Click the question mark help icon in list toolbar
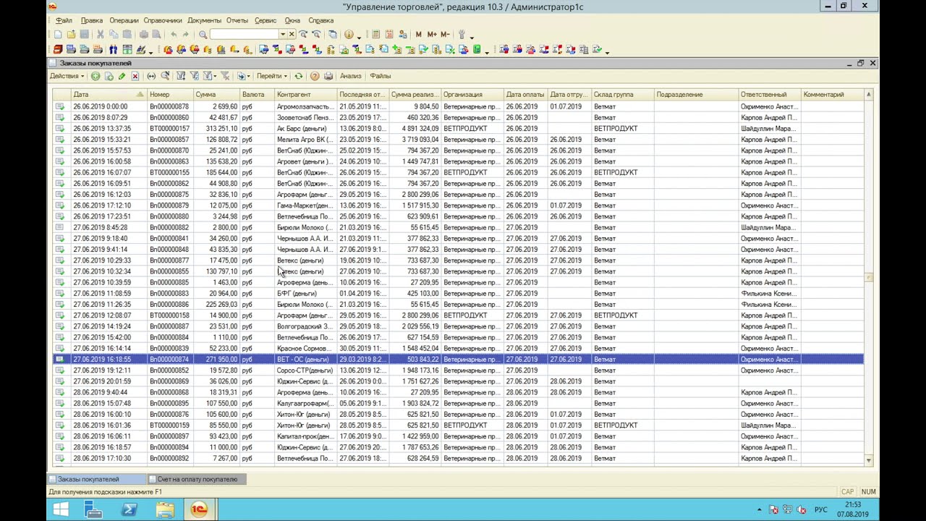This screenshot has width=926, height=521. coord(315,76)
